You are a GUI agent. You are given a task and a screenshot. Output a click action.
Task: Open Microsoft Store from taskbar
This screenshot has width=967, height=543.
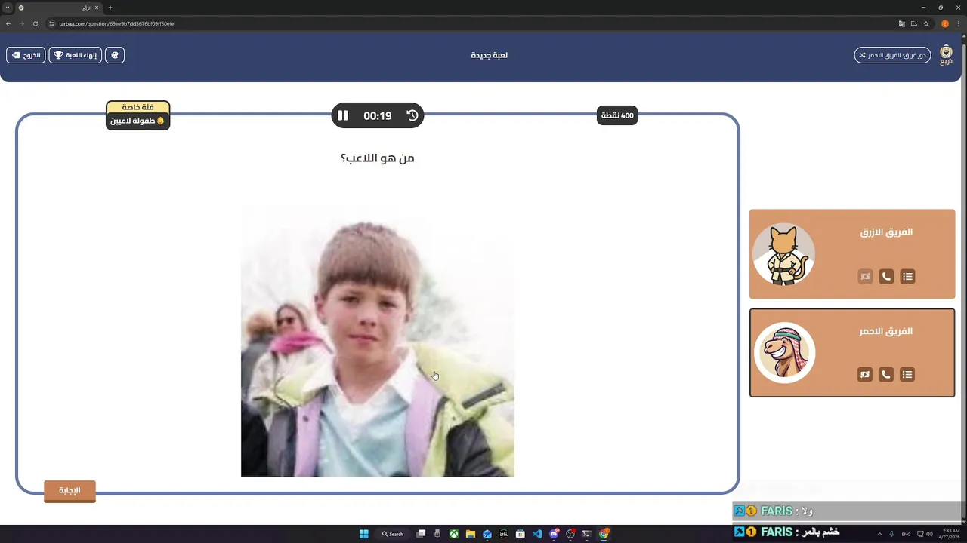[521, 534]
